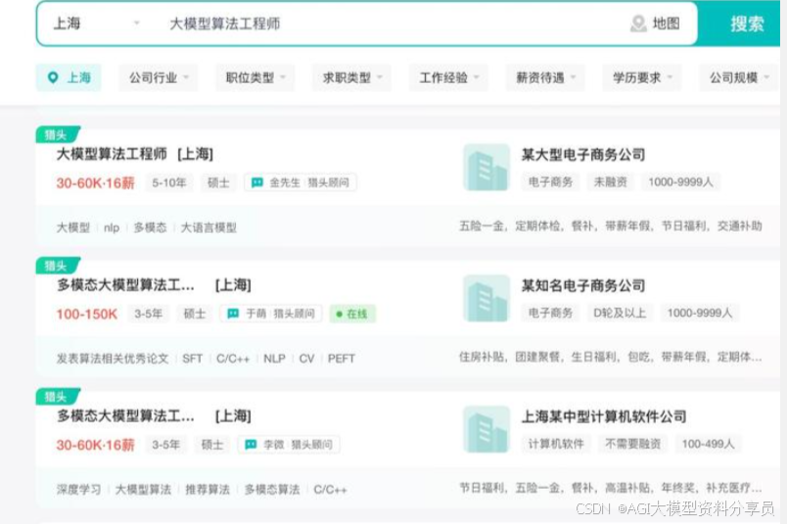The height and width of the screenshot is (524, 787).
Task: Open the 职位类型 filter dropdown
Action: point(255,78)
